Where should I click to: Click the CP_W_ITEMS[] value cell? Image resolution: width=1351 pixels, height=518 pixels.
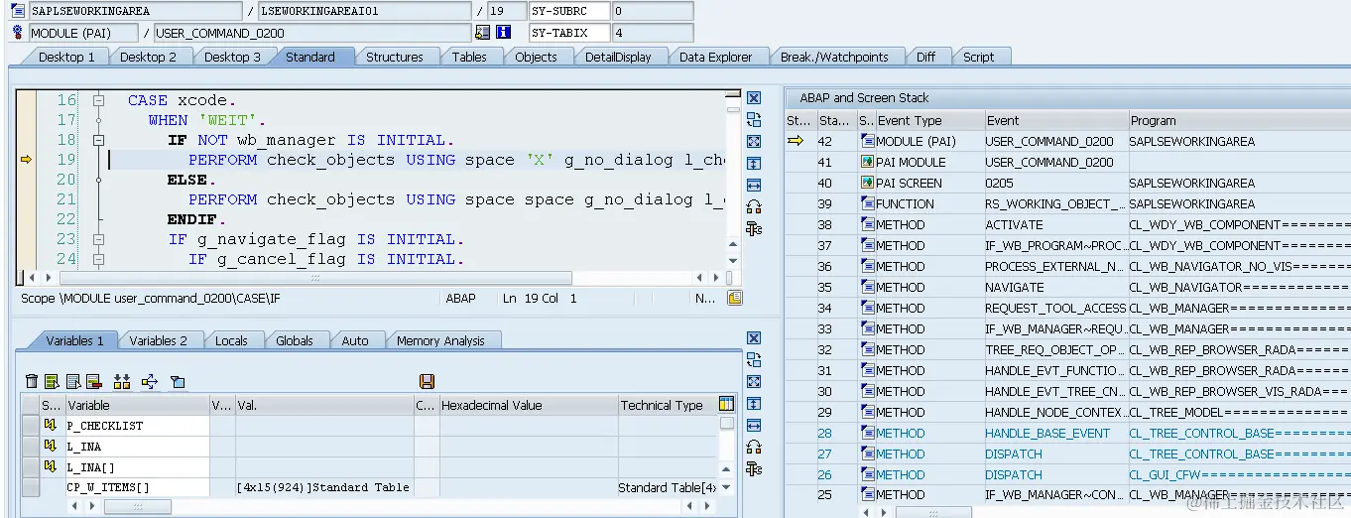(323, 487)
